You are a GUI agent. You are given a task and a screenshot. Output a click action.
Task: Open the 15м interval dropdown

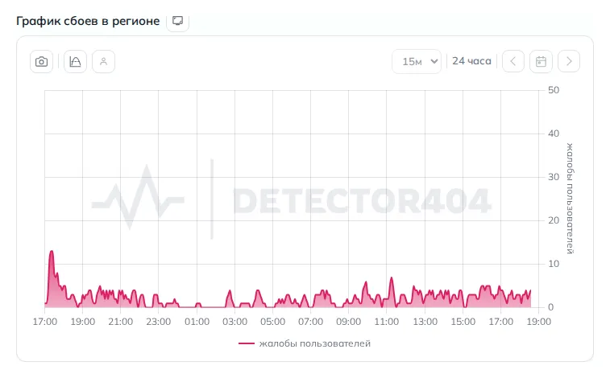tap(417, 61)
